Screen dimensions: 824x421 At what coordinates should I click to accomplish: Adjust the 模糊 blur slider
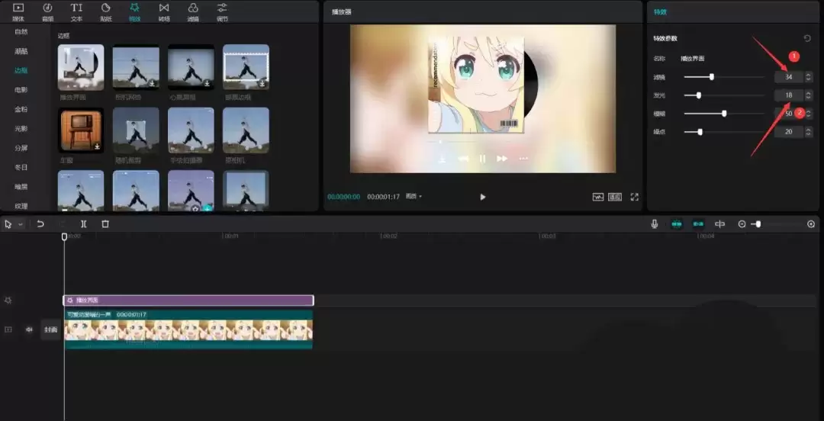723,113
